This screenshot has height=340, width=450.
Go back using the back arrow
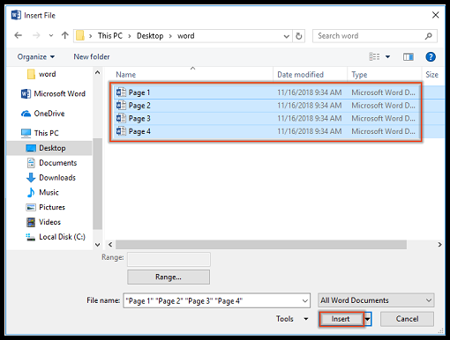[19, 36]
